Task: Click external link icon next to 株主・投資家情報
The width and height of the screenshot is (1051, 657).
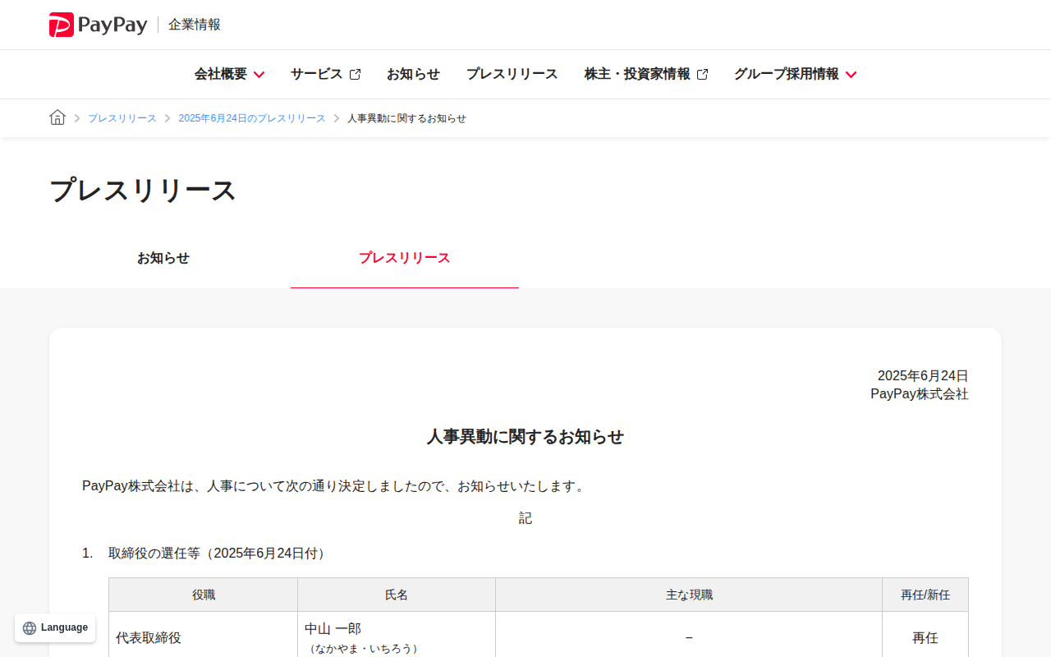Action: tap(702, 75)
